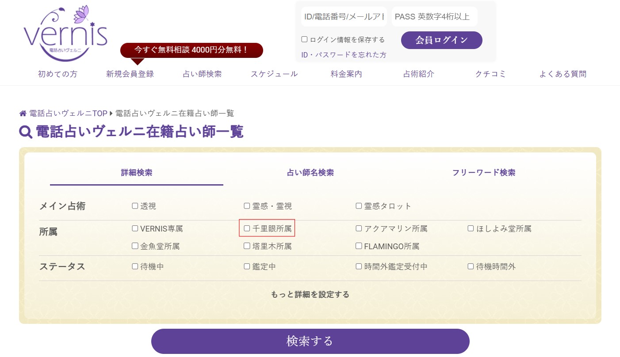The width and height of the screenshot is (620, 357).
Task: Expand もっと詳細を設定する options
Action: (x=310, y=294)
